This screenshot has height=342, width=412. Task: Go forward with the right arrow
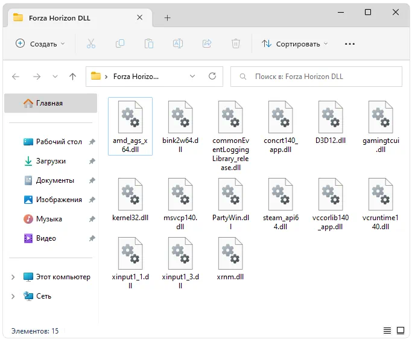tap(37, 77)
